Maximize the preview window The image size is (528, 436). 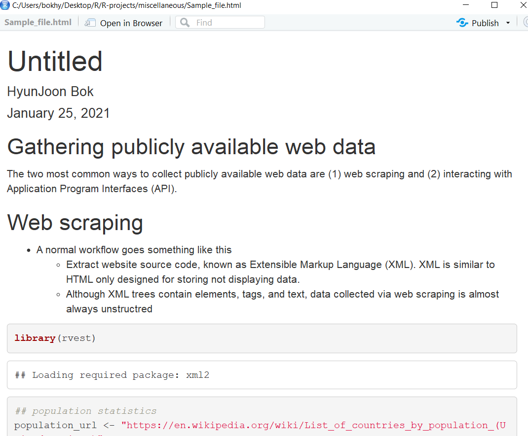494,5
